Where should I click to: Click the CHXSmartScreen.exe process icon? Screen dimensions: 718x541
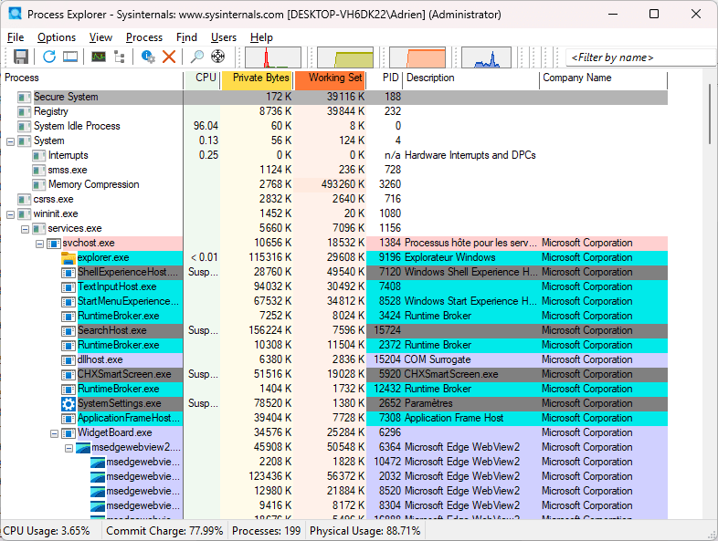pos(69,375)
